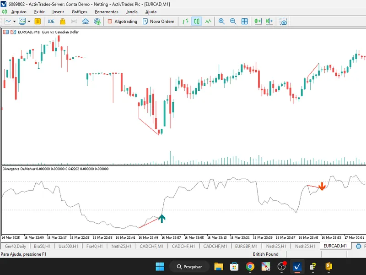Toggle chart auto scroll icon

tap(258, 21)
